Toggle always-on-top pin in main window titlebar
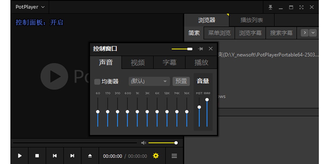This screenshot has width=329, height=164. pyautogui.click(x=270, y=7)
